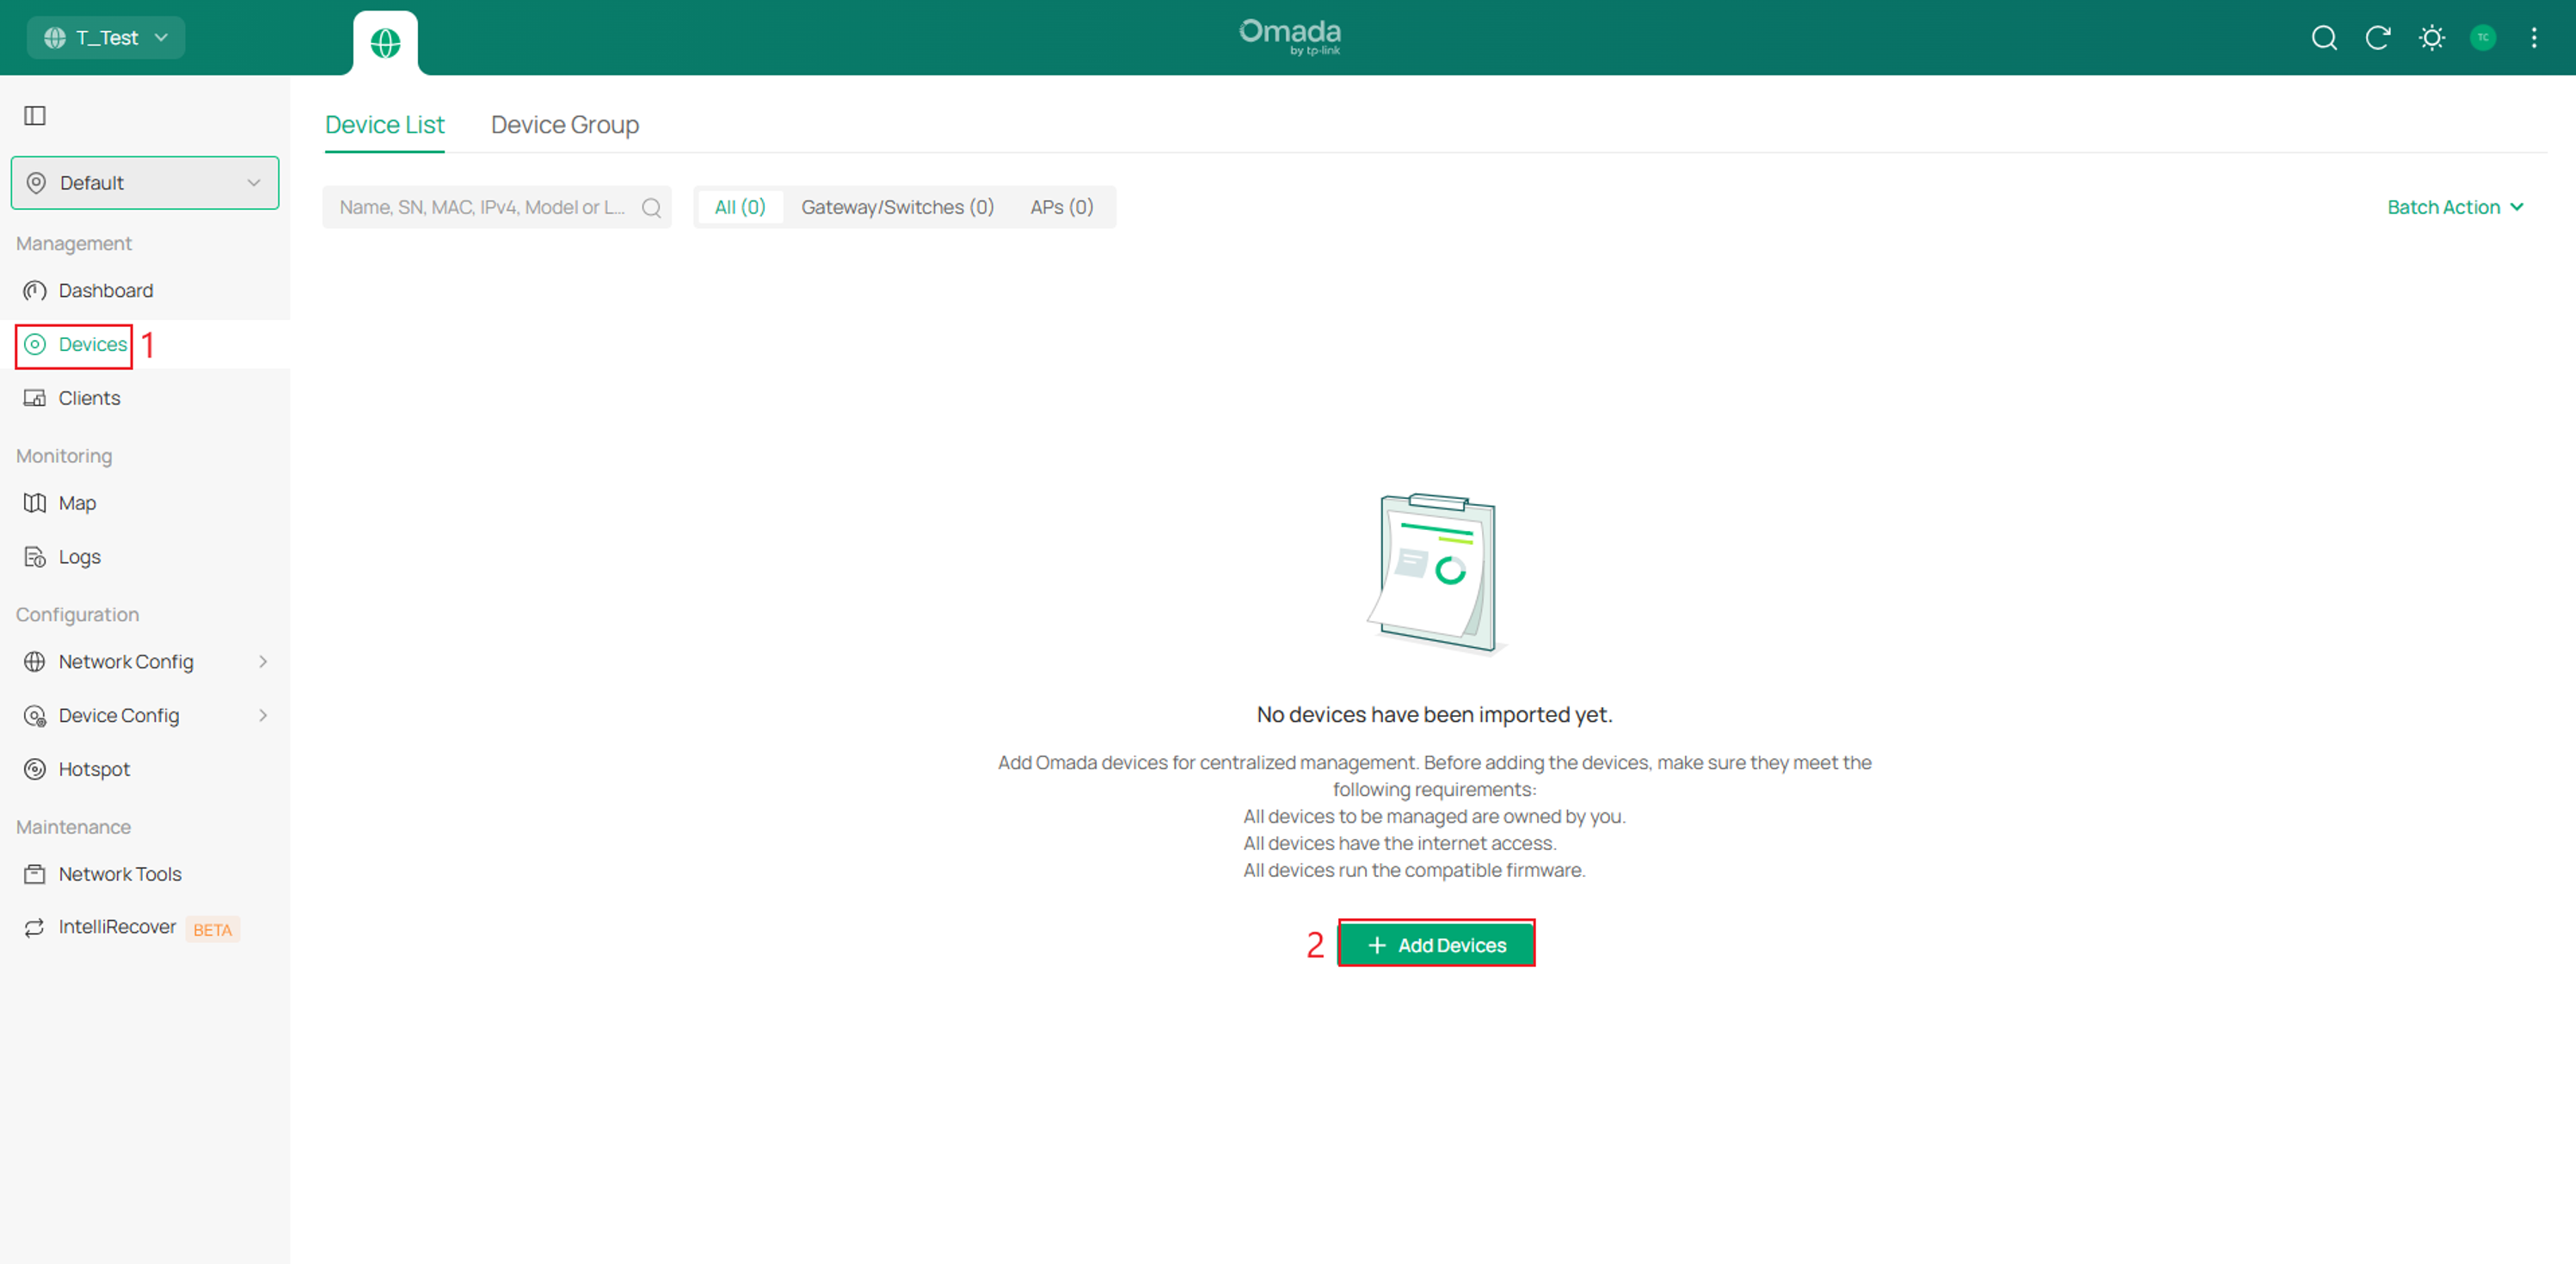Click the refresh icon in header
2576x1264 pixels.
2378,38
